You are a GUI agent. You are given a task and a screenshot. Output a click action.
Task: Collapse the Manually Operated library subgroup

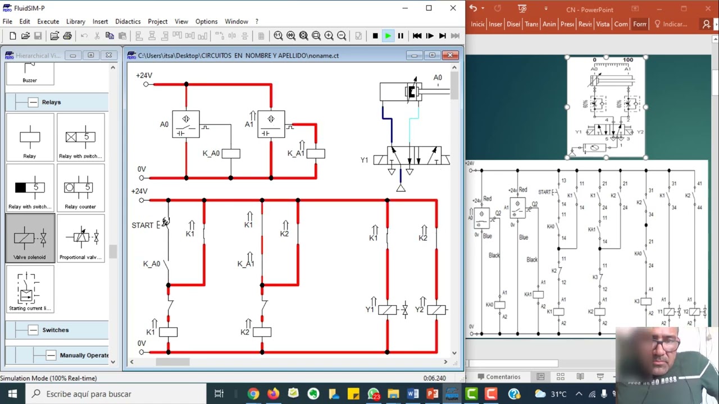[x=51, y=355]
